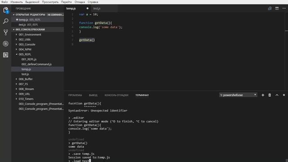The width and height of the screenshot is (288, 162).
Task: Click the 'var a = 10;' code line
Action: (89, 14)
